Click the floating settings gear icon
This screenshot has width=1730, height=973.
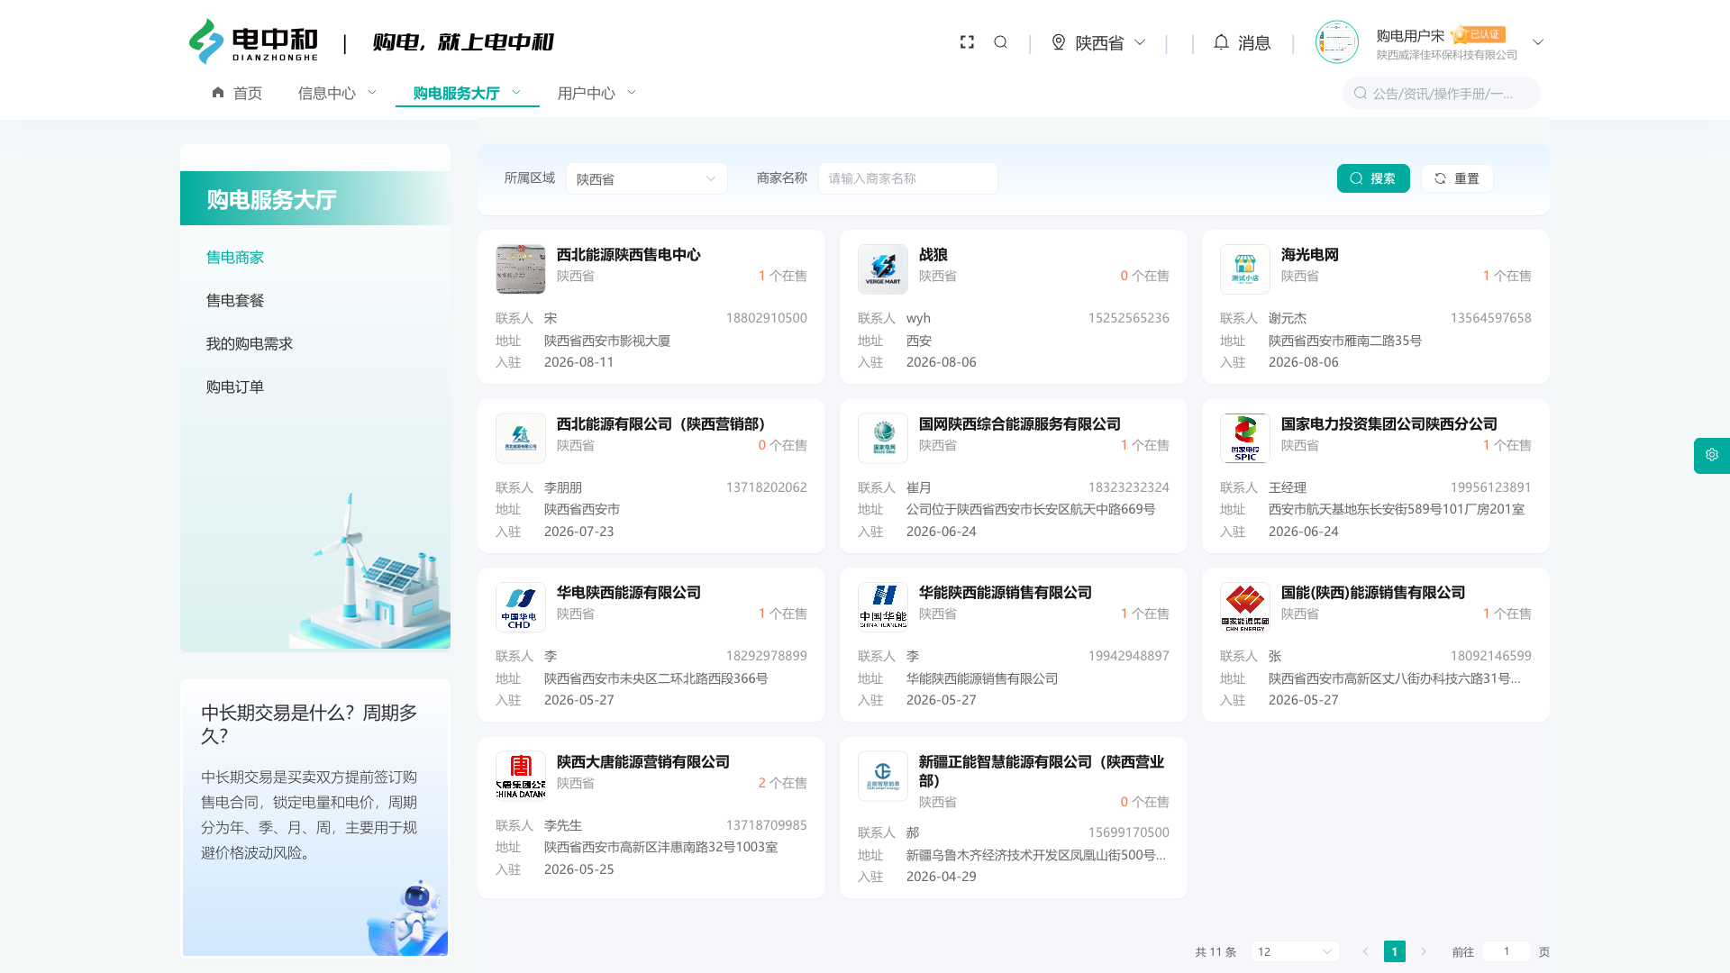(1712, 455)
